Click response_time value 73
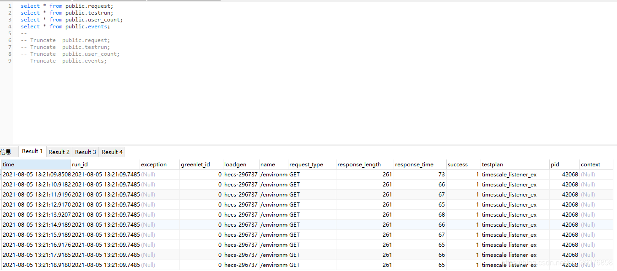This screenshot has width=617, height=271. (x=420, y=175)
